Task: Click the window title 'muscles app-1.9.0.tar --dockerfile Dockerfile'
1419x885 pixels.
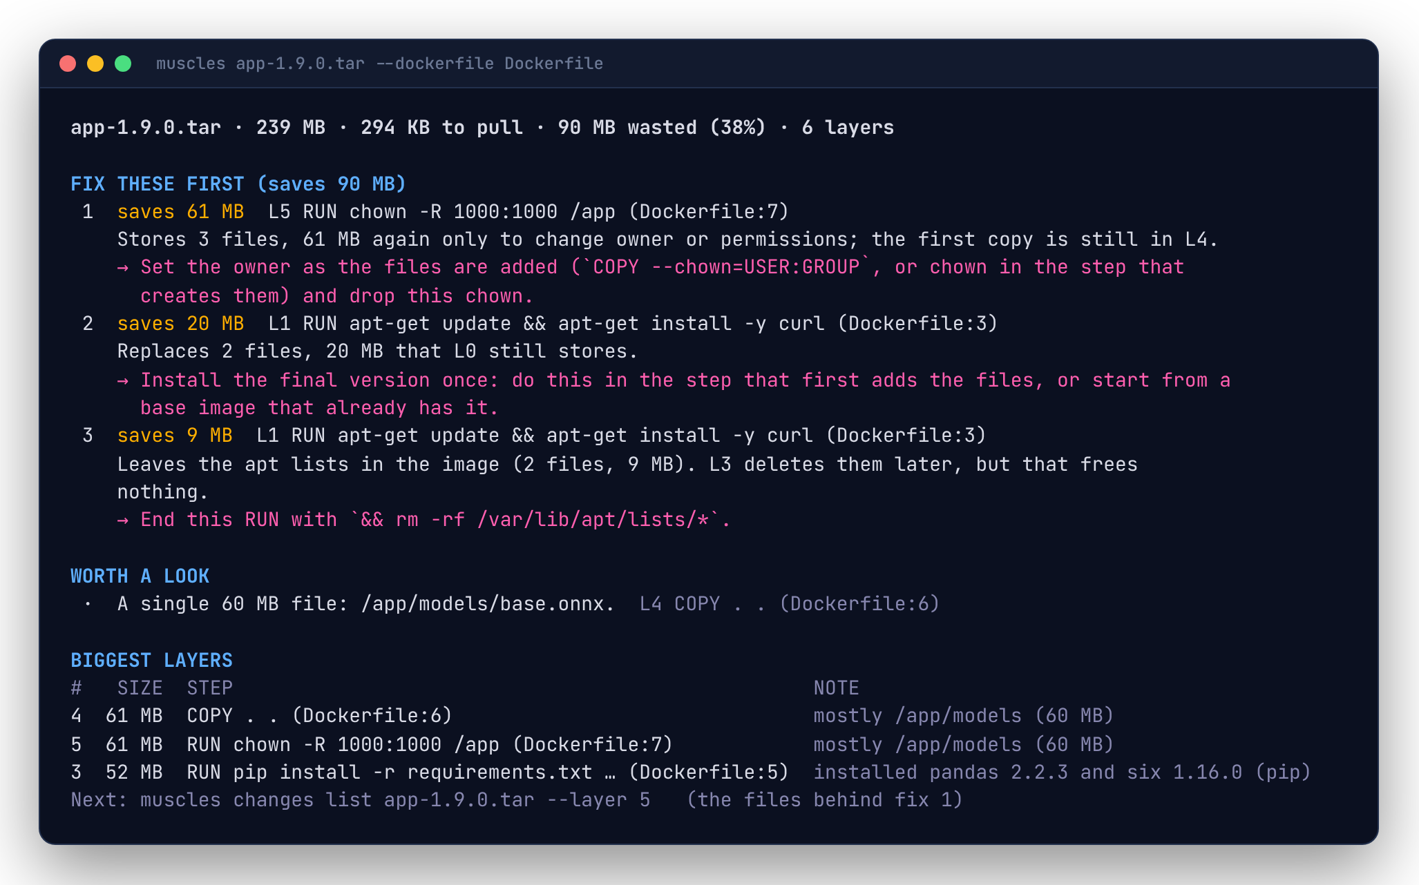Action: click(379, 64)
